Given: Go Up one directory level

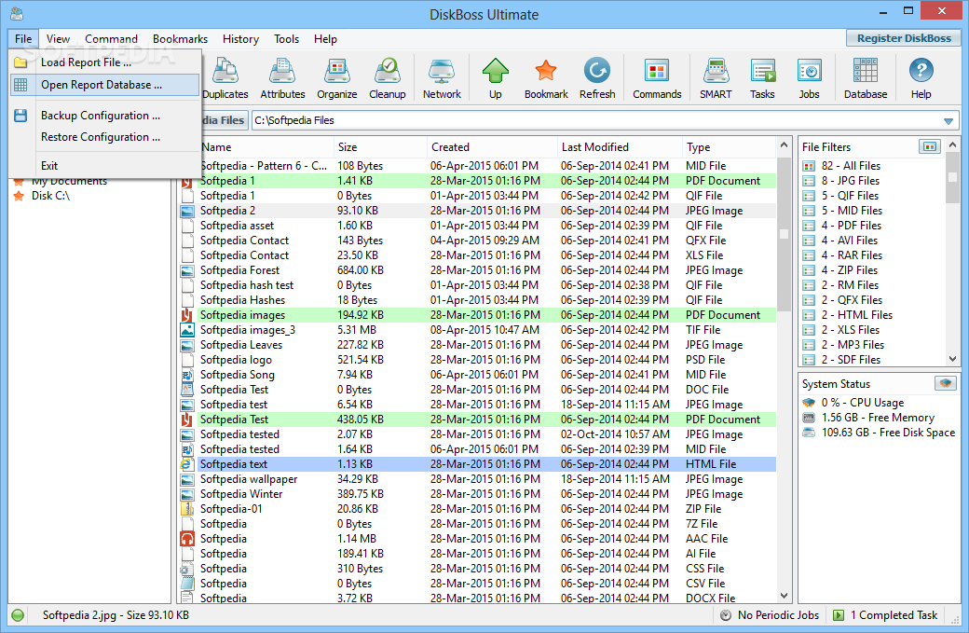Looking at the screenshot, I should pos(496,78).
